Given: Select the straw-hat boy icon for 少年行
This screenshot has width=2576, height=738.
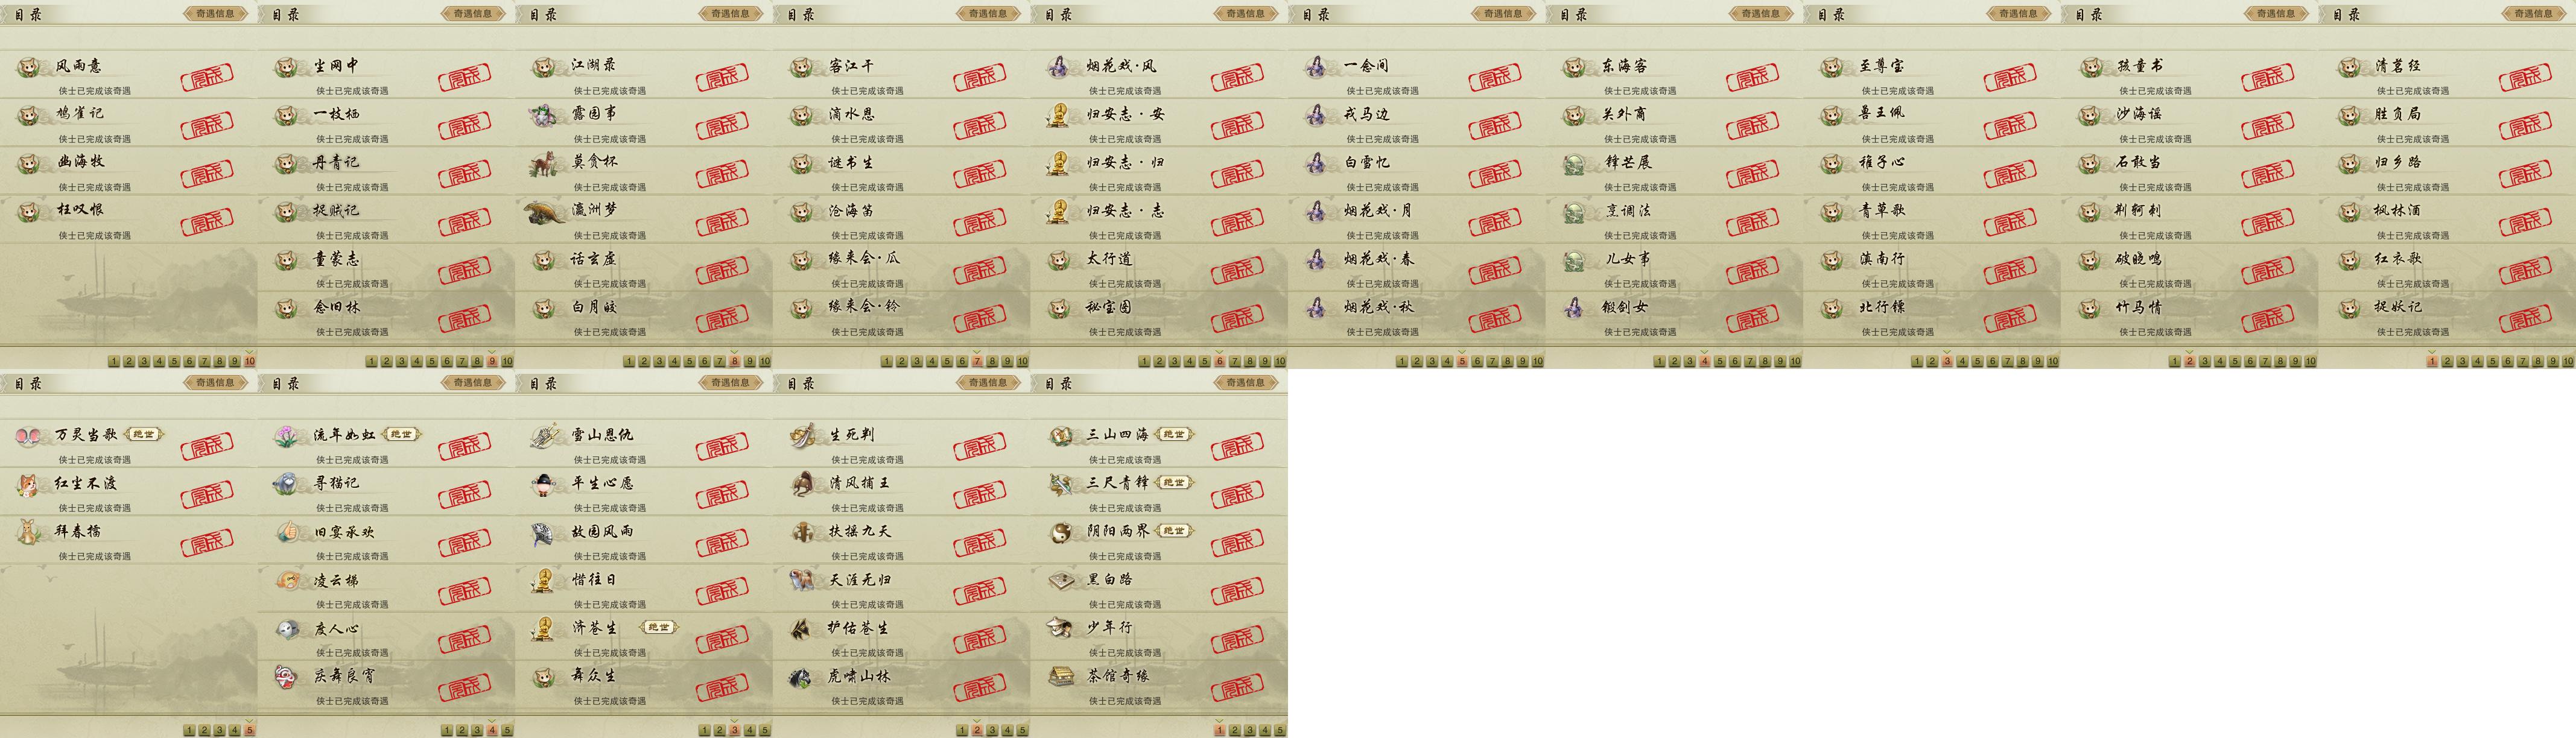Looking at the screenshot, I should (1060, 629).
